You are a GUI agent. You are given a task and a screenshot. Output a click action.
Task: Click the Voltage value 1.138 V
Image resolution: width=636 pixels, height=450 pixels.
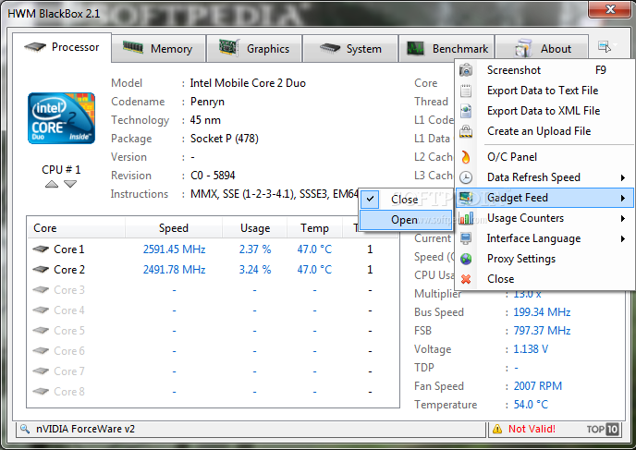pyautogui.click(x=531, y=349)
